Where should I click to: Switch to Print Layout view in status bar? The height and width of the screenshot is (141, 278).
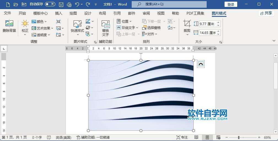[207, 137]
